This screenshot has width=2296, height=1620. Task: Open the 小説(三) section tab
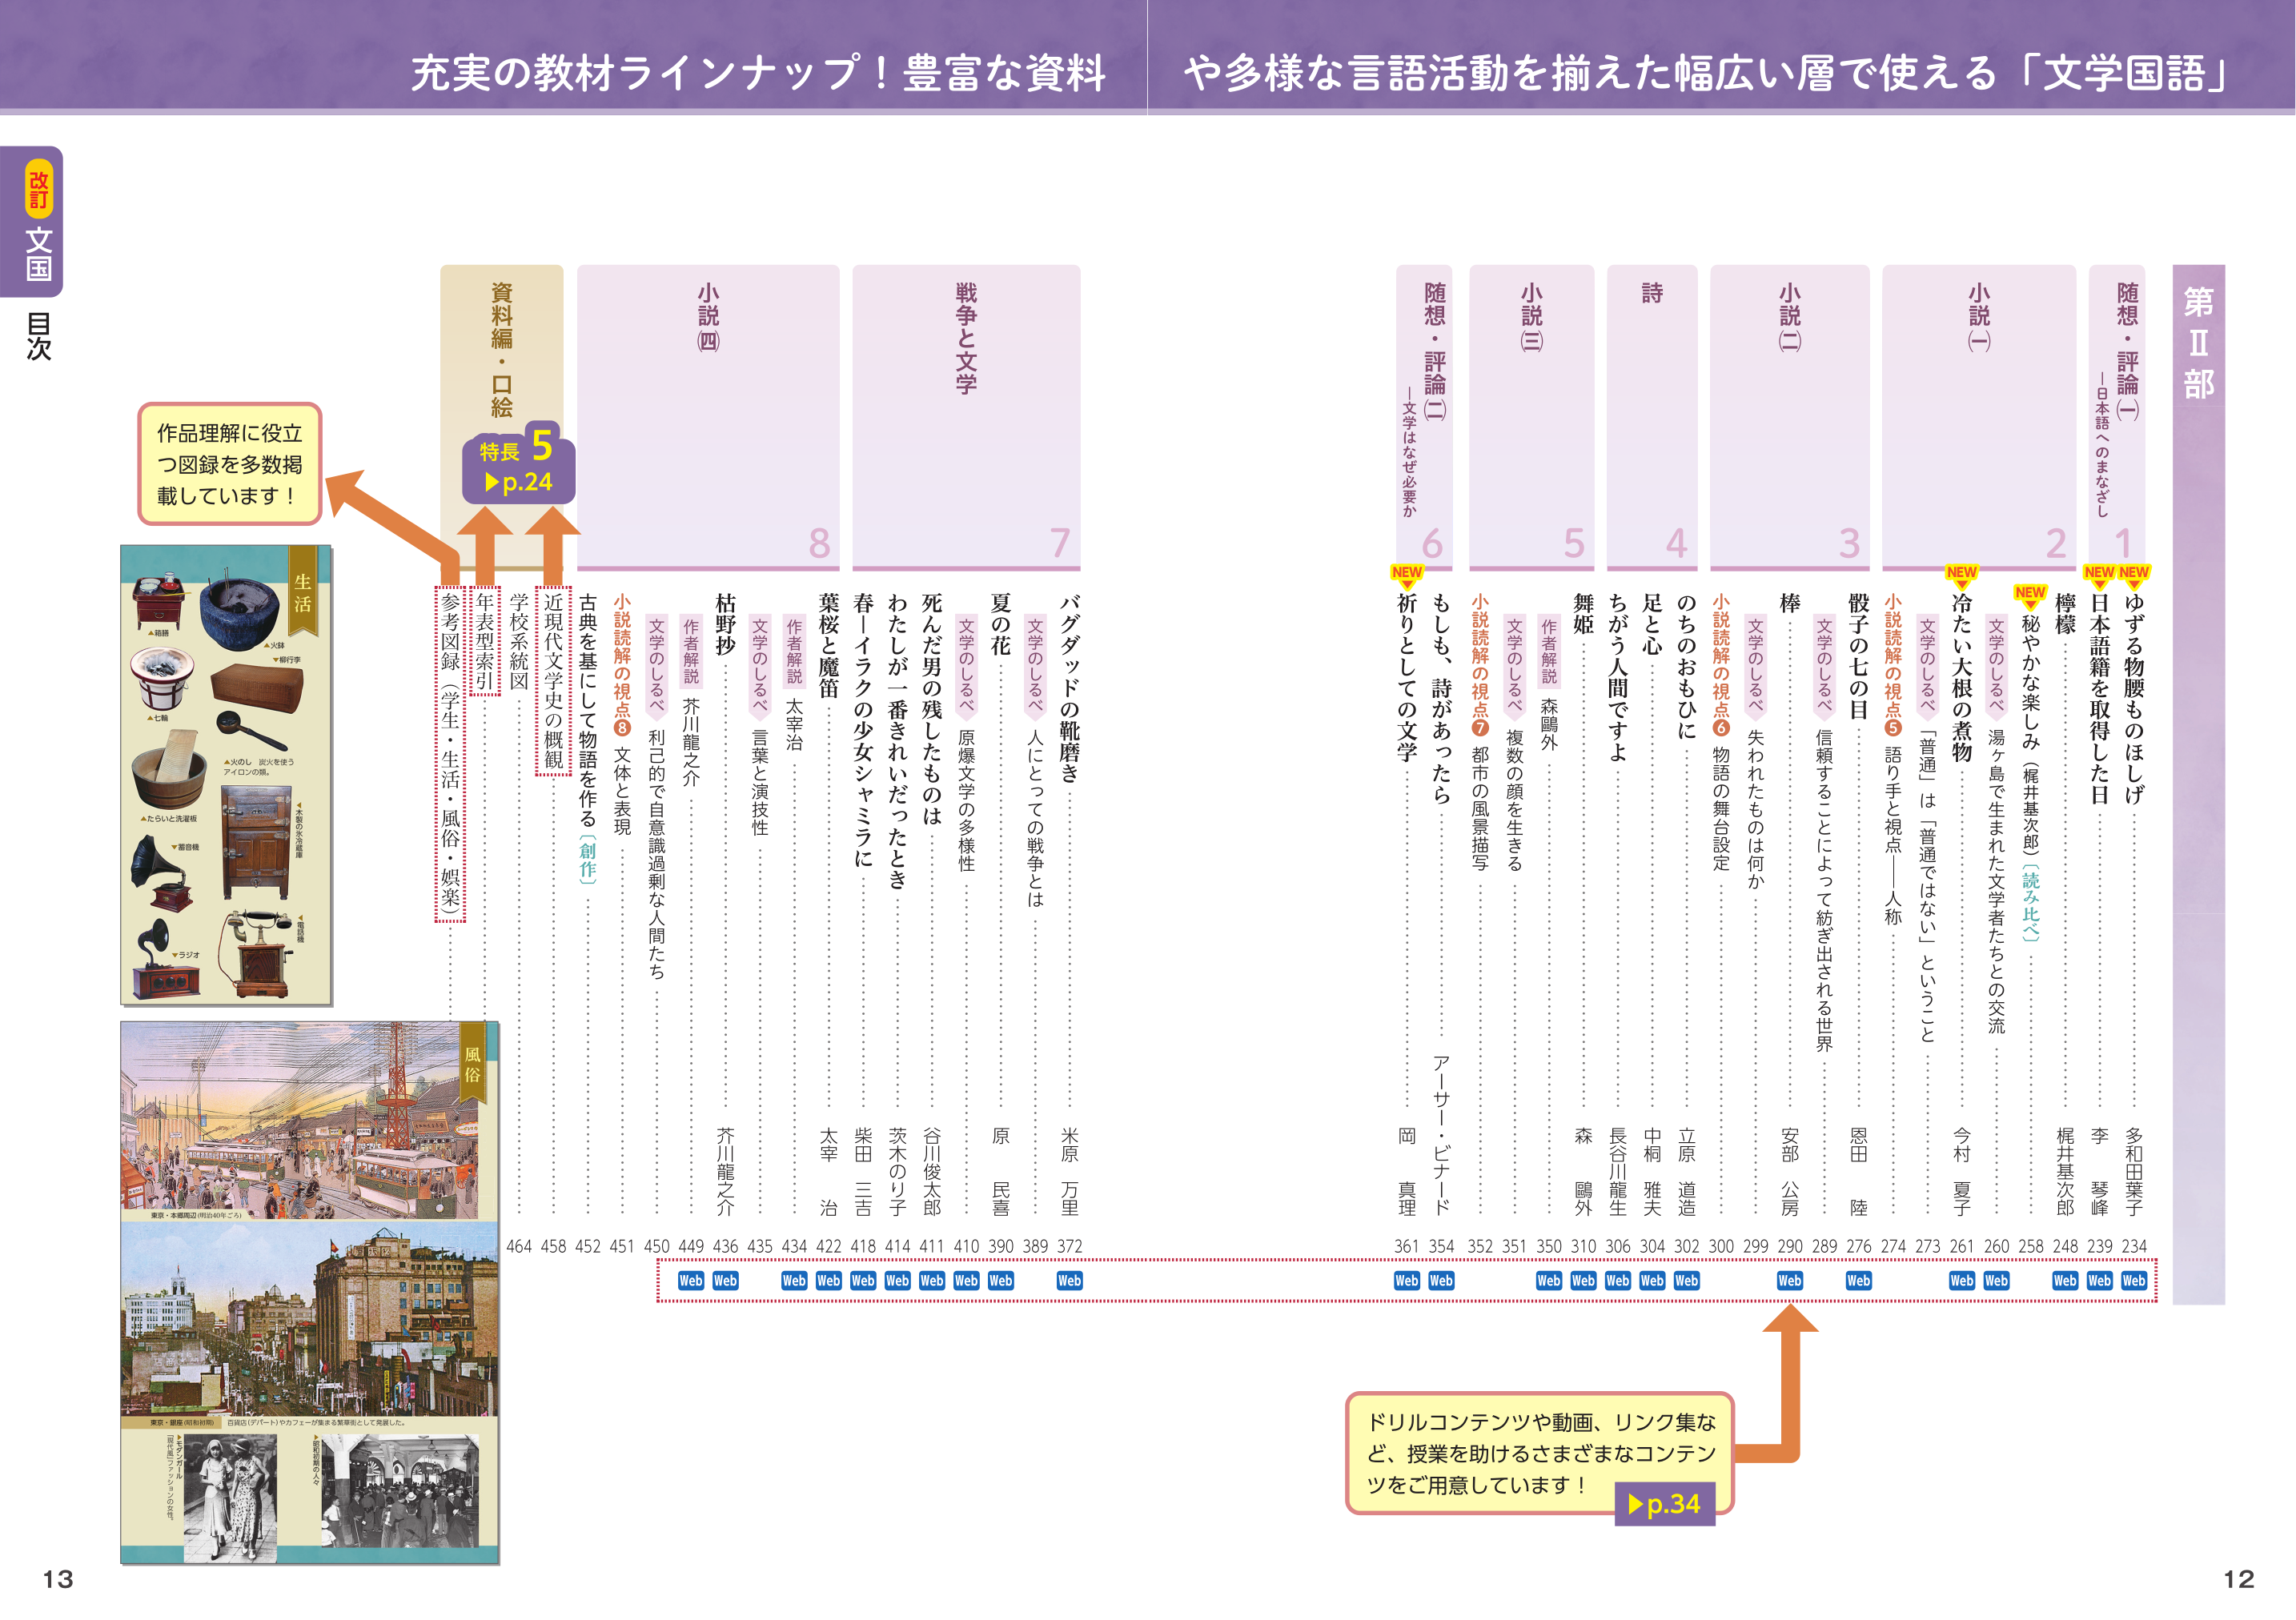tap(1531, 417)
